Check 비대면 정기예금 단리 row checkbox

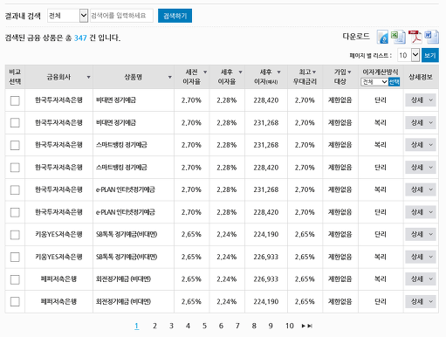(15, 100)
